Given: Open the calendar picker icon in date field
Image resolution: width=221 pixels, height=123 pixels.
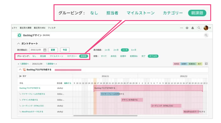Looking at the screenshot, I should click(45, 50).
